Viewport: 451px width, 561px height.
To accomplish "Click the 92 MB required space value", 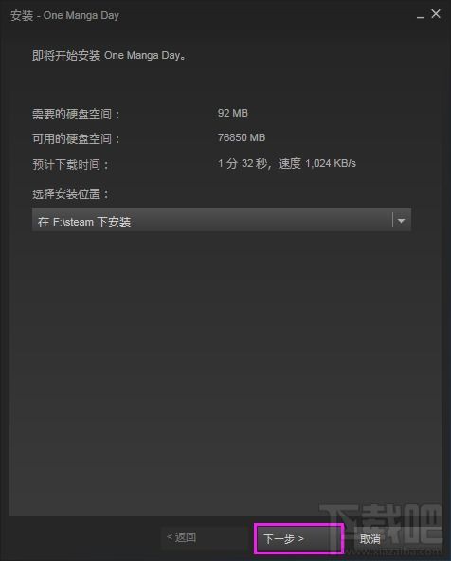I will tap(233, 113).
